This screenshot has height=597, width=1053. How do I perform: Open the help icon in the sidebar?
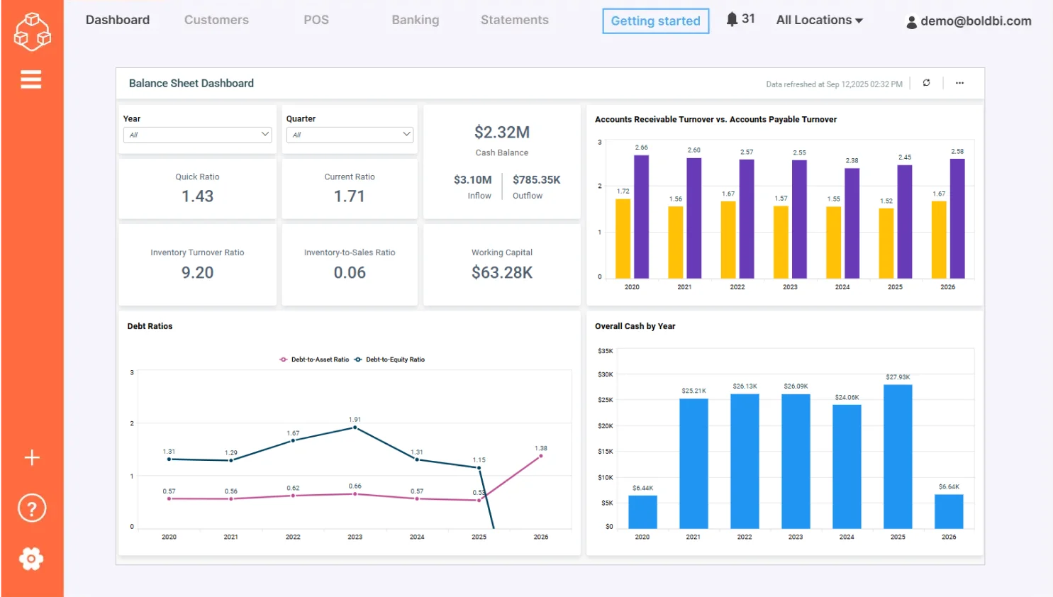[x=31, y=508]
